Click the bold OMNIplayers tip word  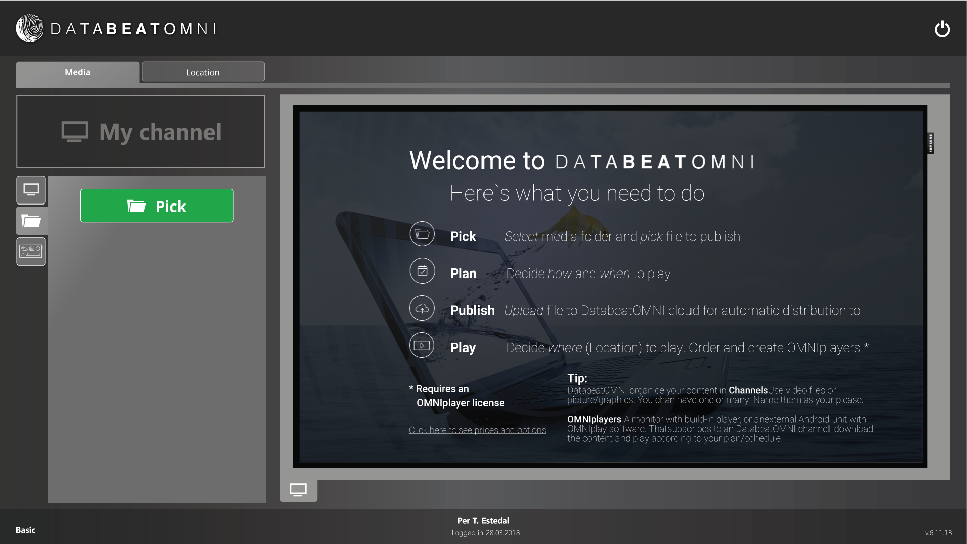click(594, 419)
